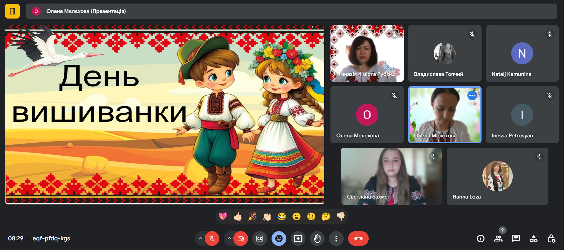The width and height of the screenshot is (564, 250).
Task: Select the Светлана Бахмет video tile
Action: pos(391,176)
